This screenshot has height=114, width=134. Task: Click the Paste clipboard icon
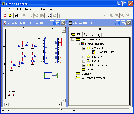coord(42,15)
